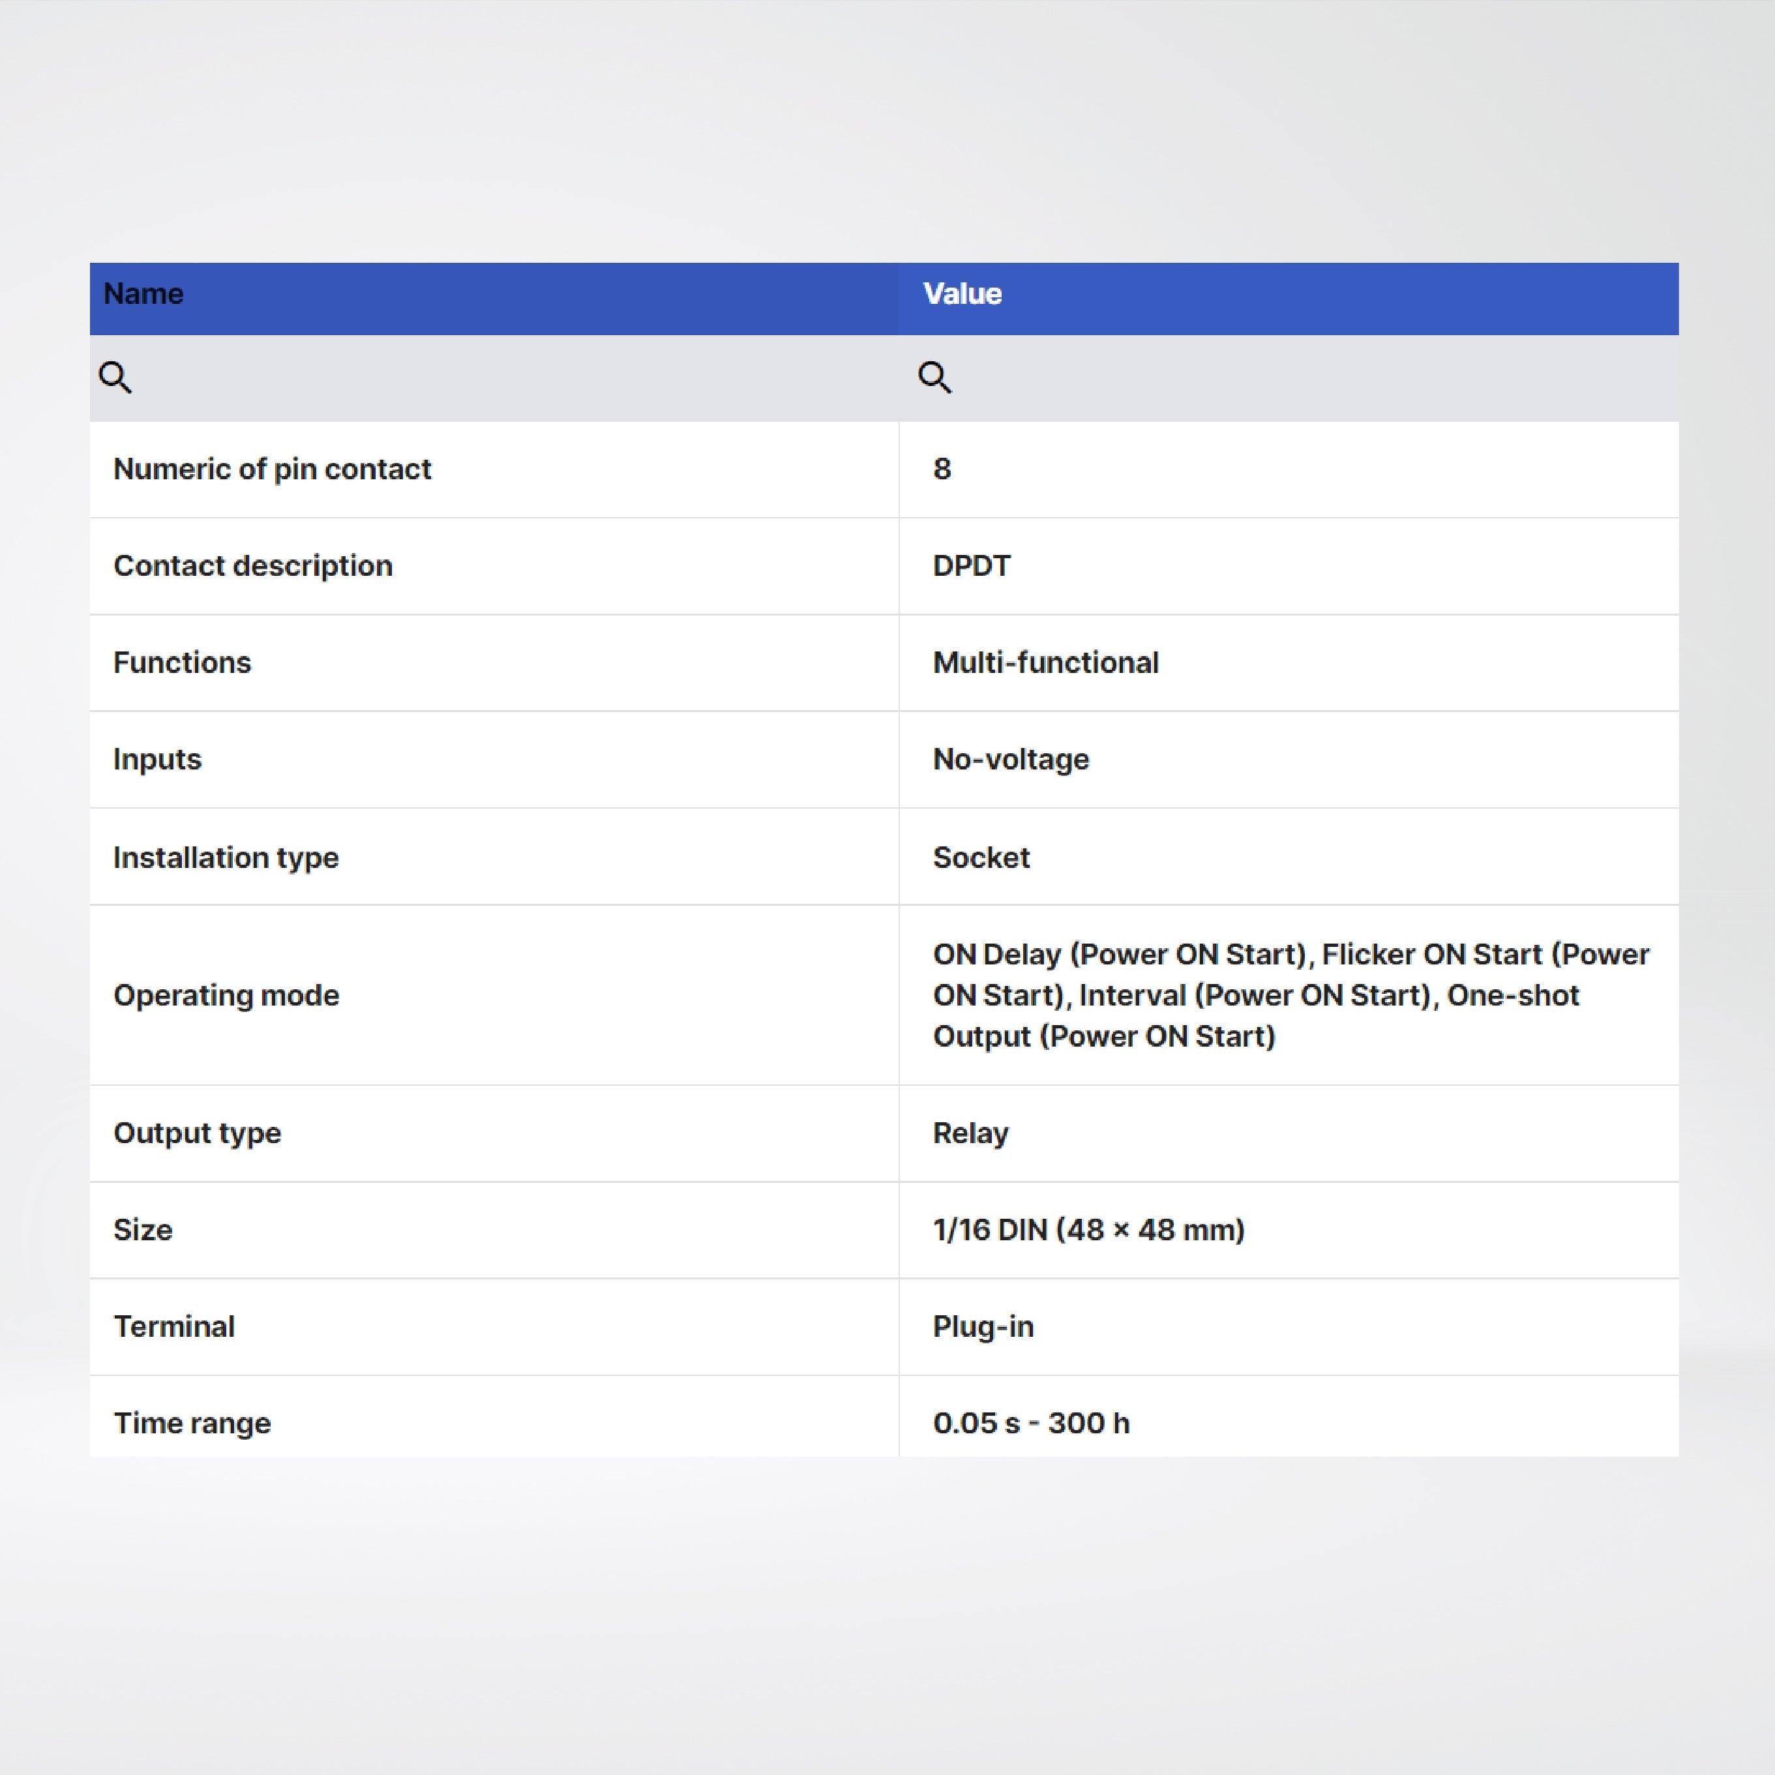Screen dimensions: 1775x1775
Task: Focus the Name column filter field
Action: pyautogui.click(x=494, y=378)
